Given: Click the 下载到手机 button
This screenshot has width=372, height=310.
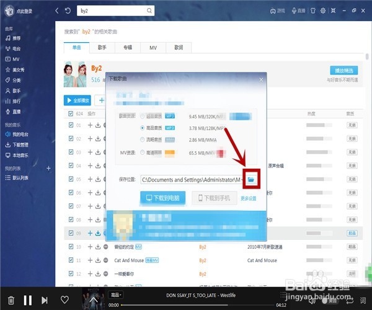Looking at the screenshot, I should (x=215, y=198).
